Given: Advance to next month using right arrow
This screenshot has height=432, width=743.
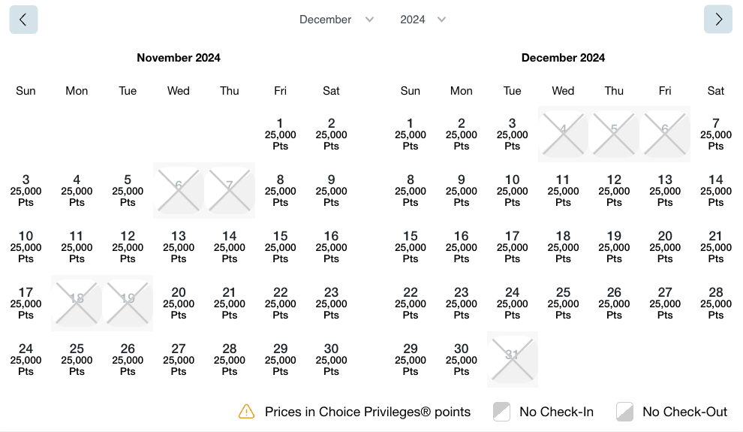Looking at the screenshot, I should pyautogui.click(x=718, y=20).
